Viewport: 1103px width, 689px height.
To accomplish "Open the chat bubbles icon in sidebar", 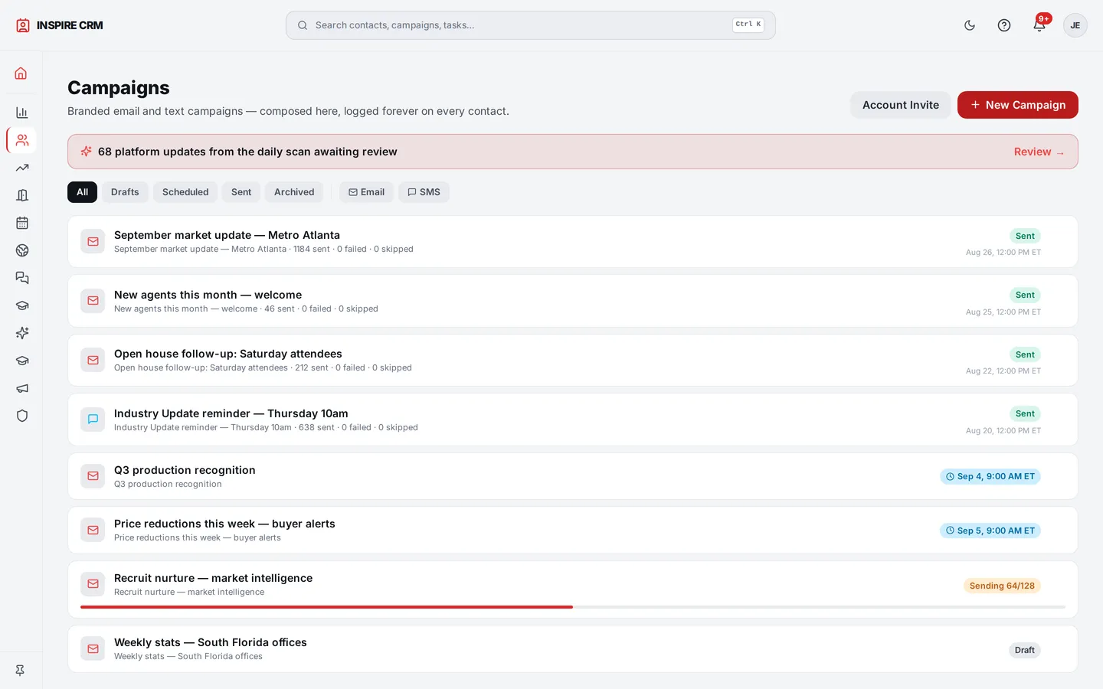I will click(x=21, y=278).
